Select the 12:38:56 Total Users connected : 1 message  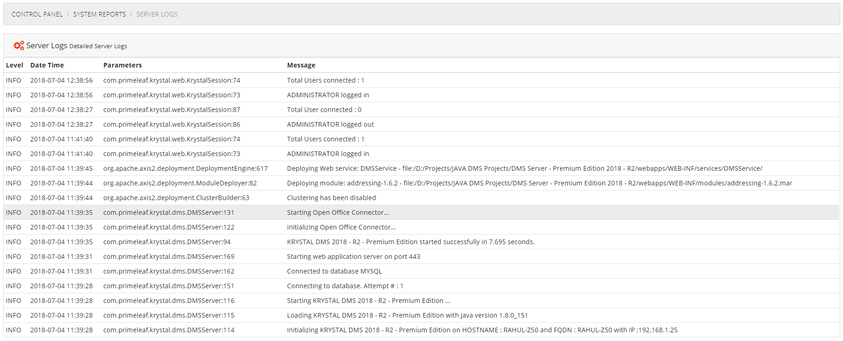326,80
